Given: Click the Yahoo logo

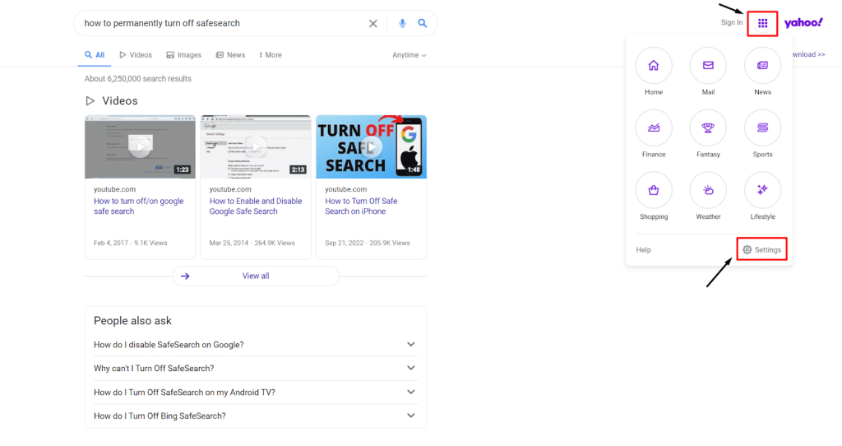Looking at the screenshot, I should 803,22.
